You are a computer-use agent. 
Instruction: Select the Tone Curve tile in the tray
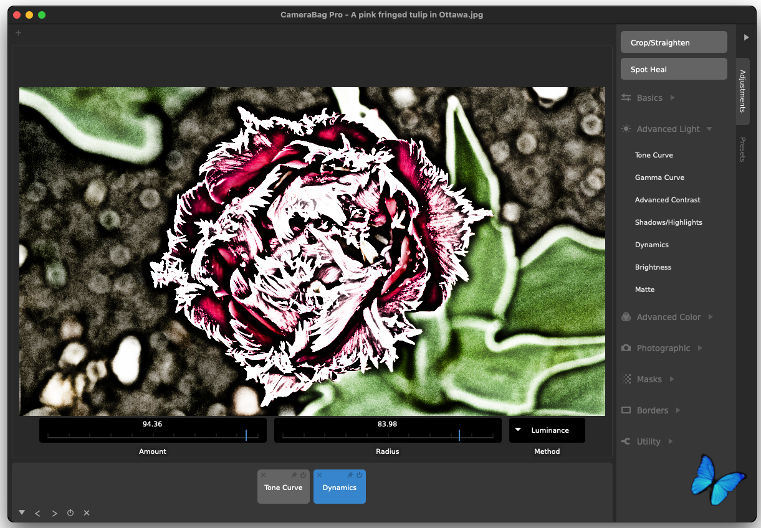click(x=284, y=488)
